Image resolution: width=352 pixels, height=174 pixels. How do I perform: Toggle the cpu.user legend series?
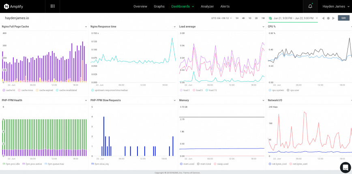(293, 90)
